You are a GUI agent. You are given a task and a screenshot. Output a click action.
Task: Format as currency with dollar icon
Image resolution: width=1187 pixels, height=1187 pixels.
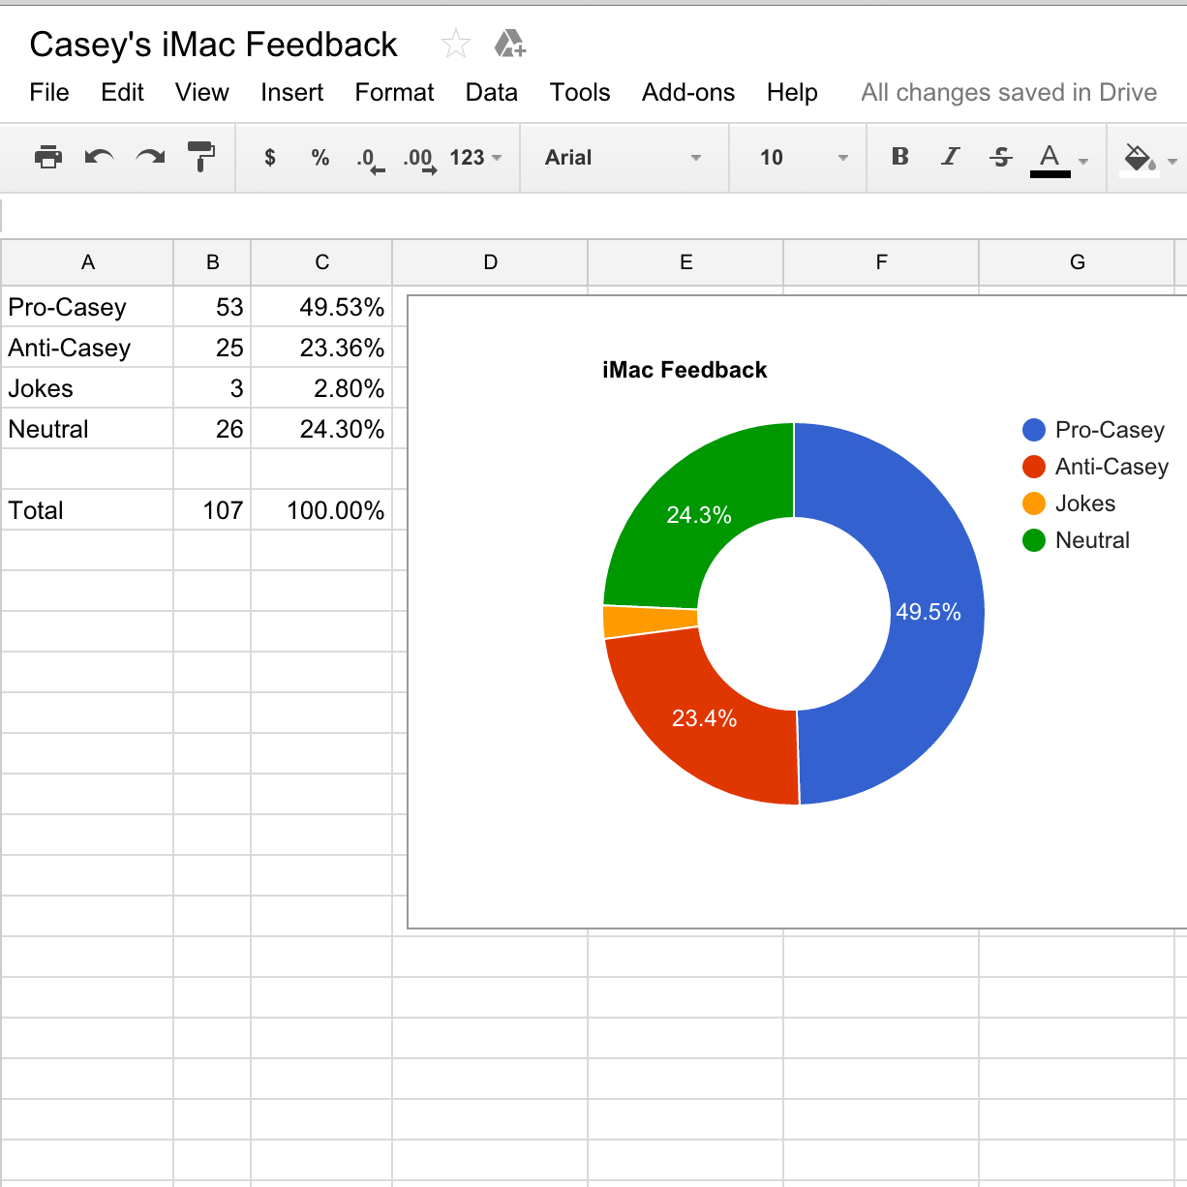click(270, 157)
